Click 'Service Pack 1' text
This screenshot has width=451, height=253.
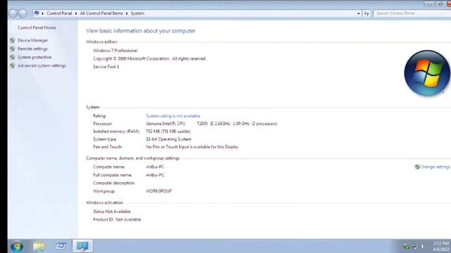[106, 67]
